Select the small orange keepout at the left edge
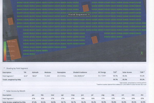Image resolution: width=154 pixels, height=103 pixels. point(10,21)
